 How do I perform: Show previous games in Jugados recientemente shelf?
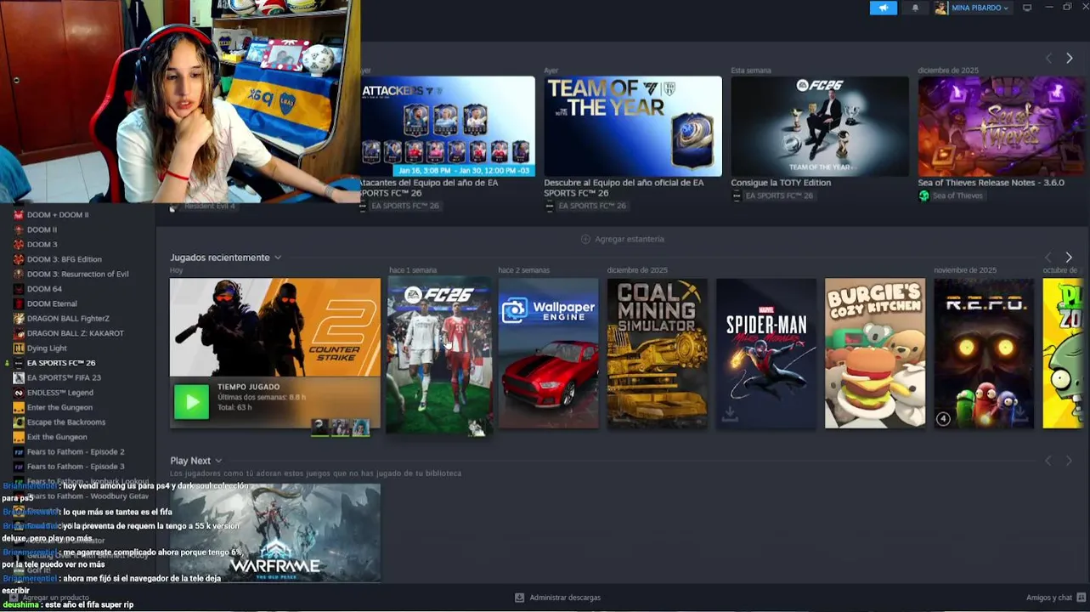pyautogui.click(x=1048, y=257)
